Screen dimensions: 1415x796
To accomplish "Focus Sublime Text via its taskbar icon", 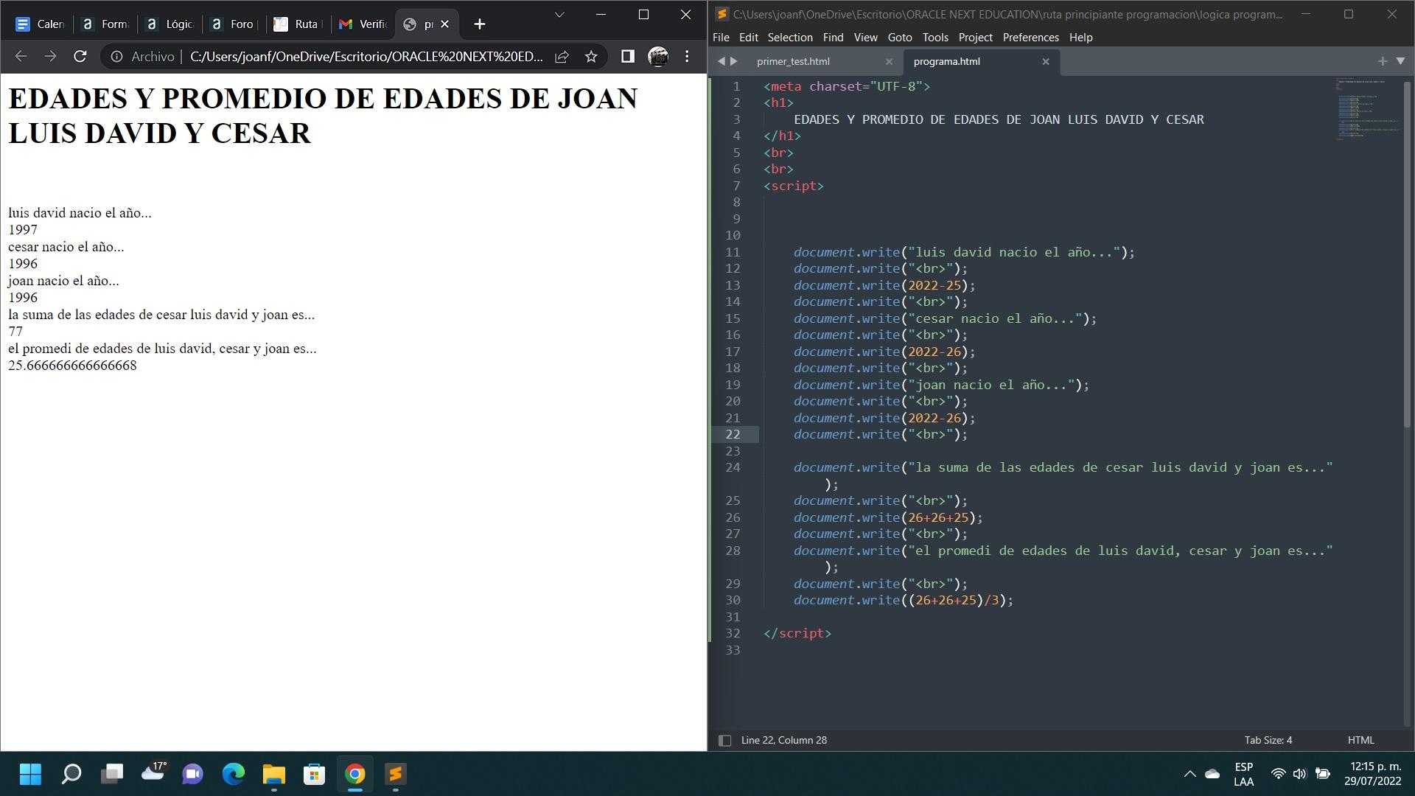I will coord(396,775).
